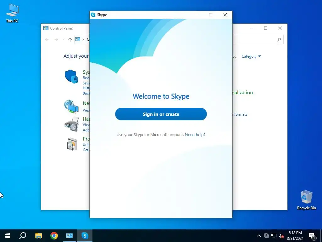
Task: Open the Action Center notifications icon
Action: (x=312, y=236)
